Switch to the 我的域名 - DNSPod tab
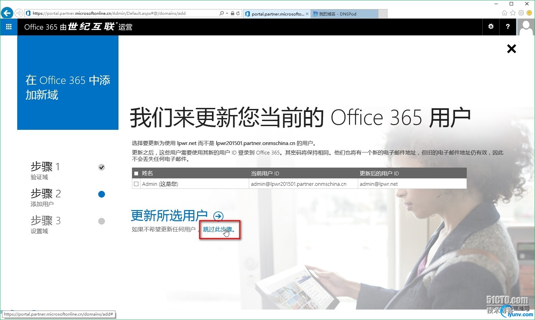535x320 pixels. click(x=344, y=14)
